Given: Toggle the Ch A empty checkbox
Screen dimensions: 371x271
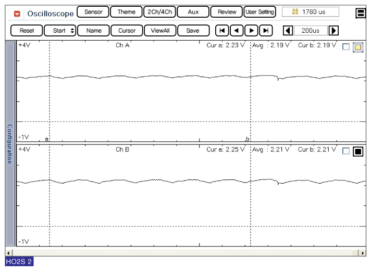Looking at the screenshot, I should point(346,47).
